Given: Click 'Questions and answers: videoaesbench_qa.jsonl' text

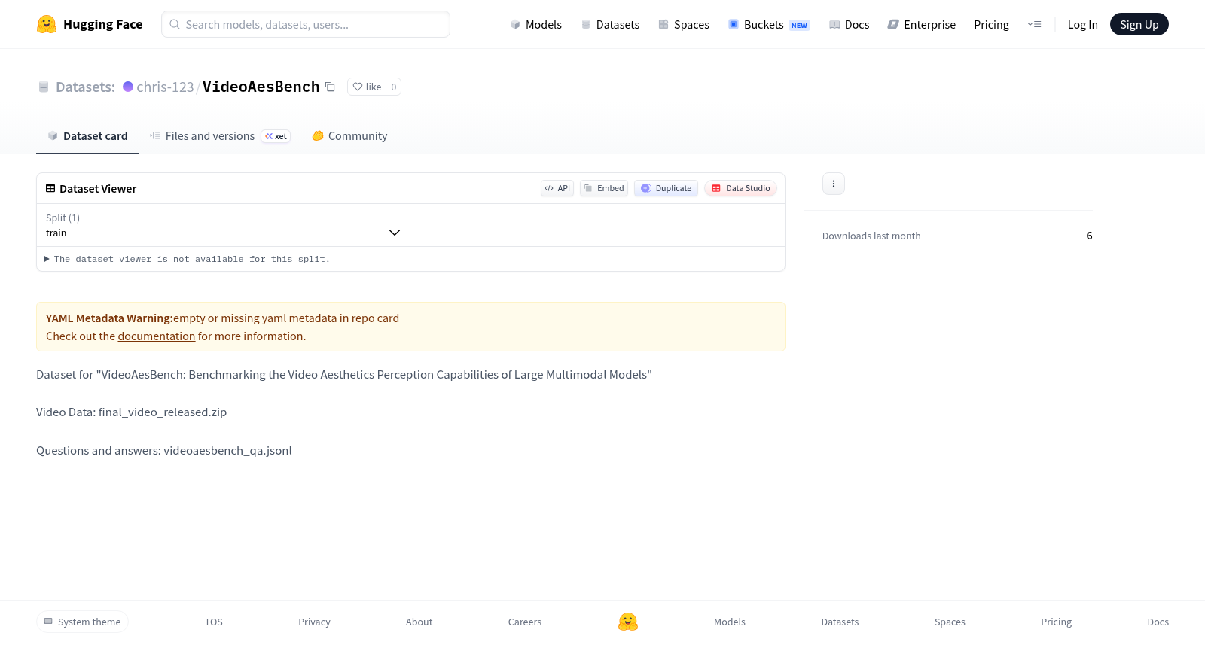Looking at the screenshot, I should tap(164, 451).
